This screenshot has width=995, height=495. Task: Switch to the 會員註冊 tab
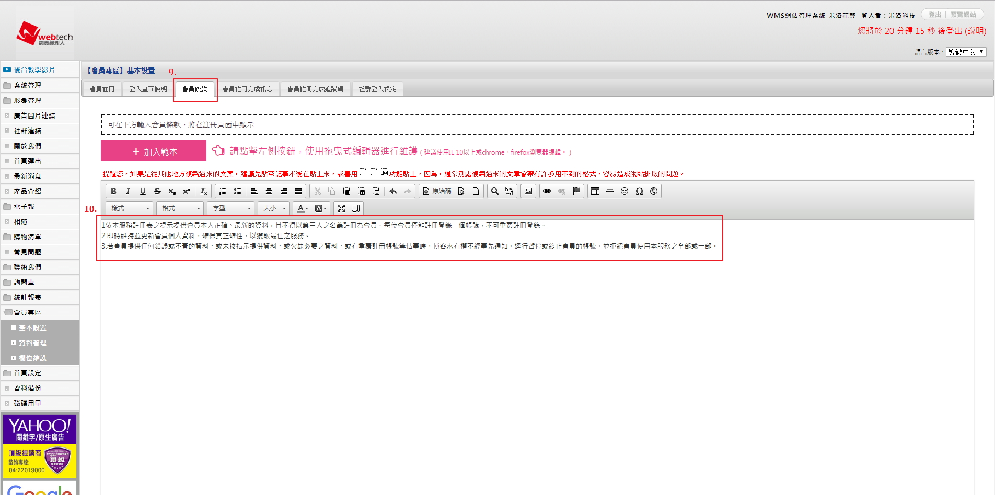[x=102, y=89]
